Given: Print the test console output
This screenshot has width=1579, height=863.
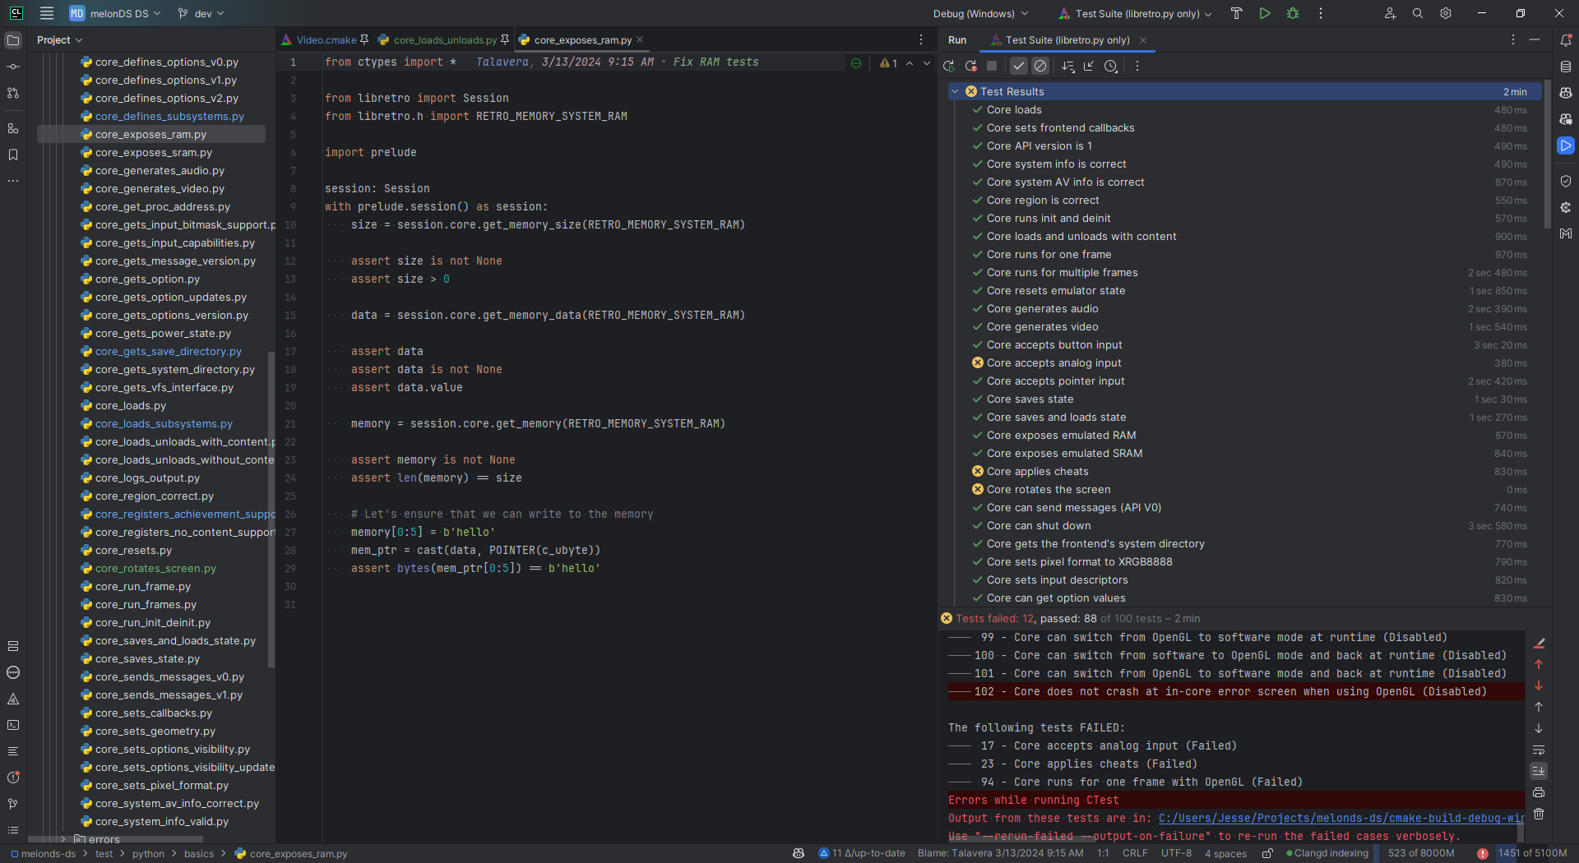Looking at the screenshot, I should point(1539,792).
